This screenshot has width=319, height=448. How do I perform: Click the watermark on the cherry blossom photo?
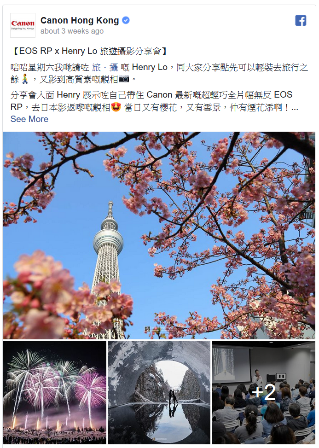point(156,329)
